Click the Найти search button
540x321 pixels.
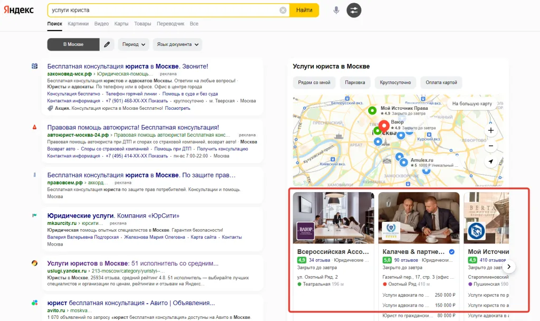[304, 11]
